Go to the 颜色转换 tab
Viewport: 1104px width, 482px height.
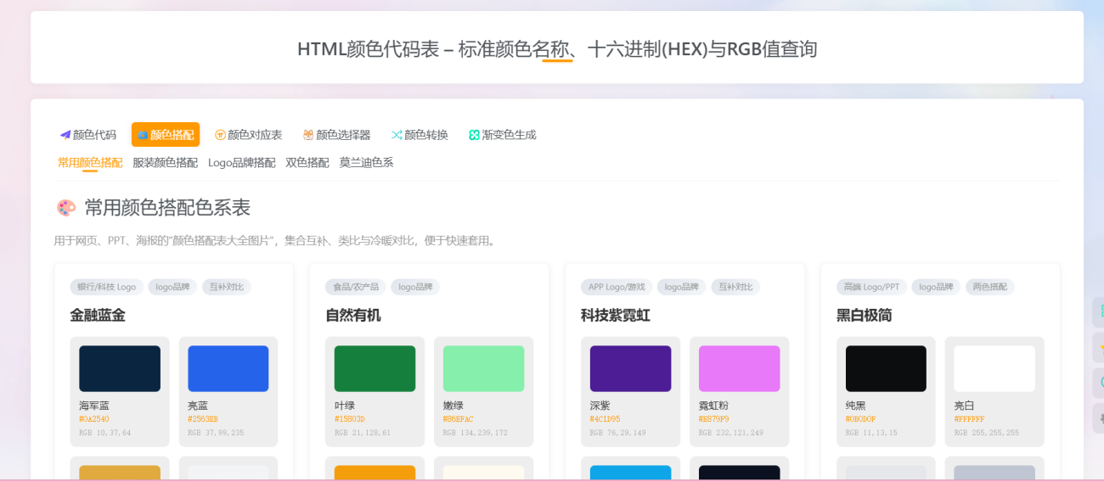tap(420, 134)
